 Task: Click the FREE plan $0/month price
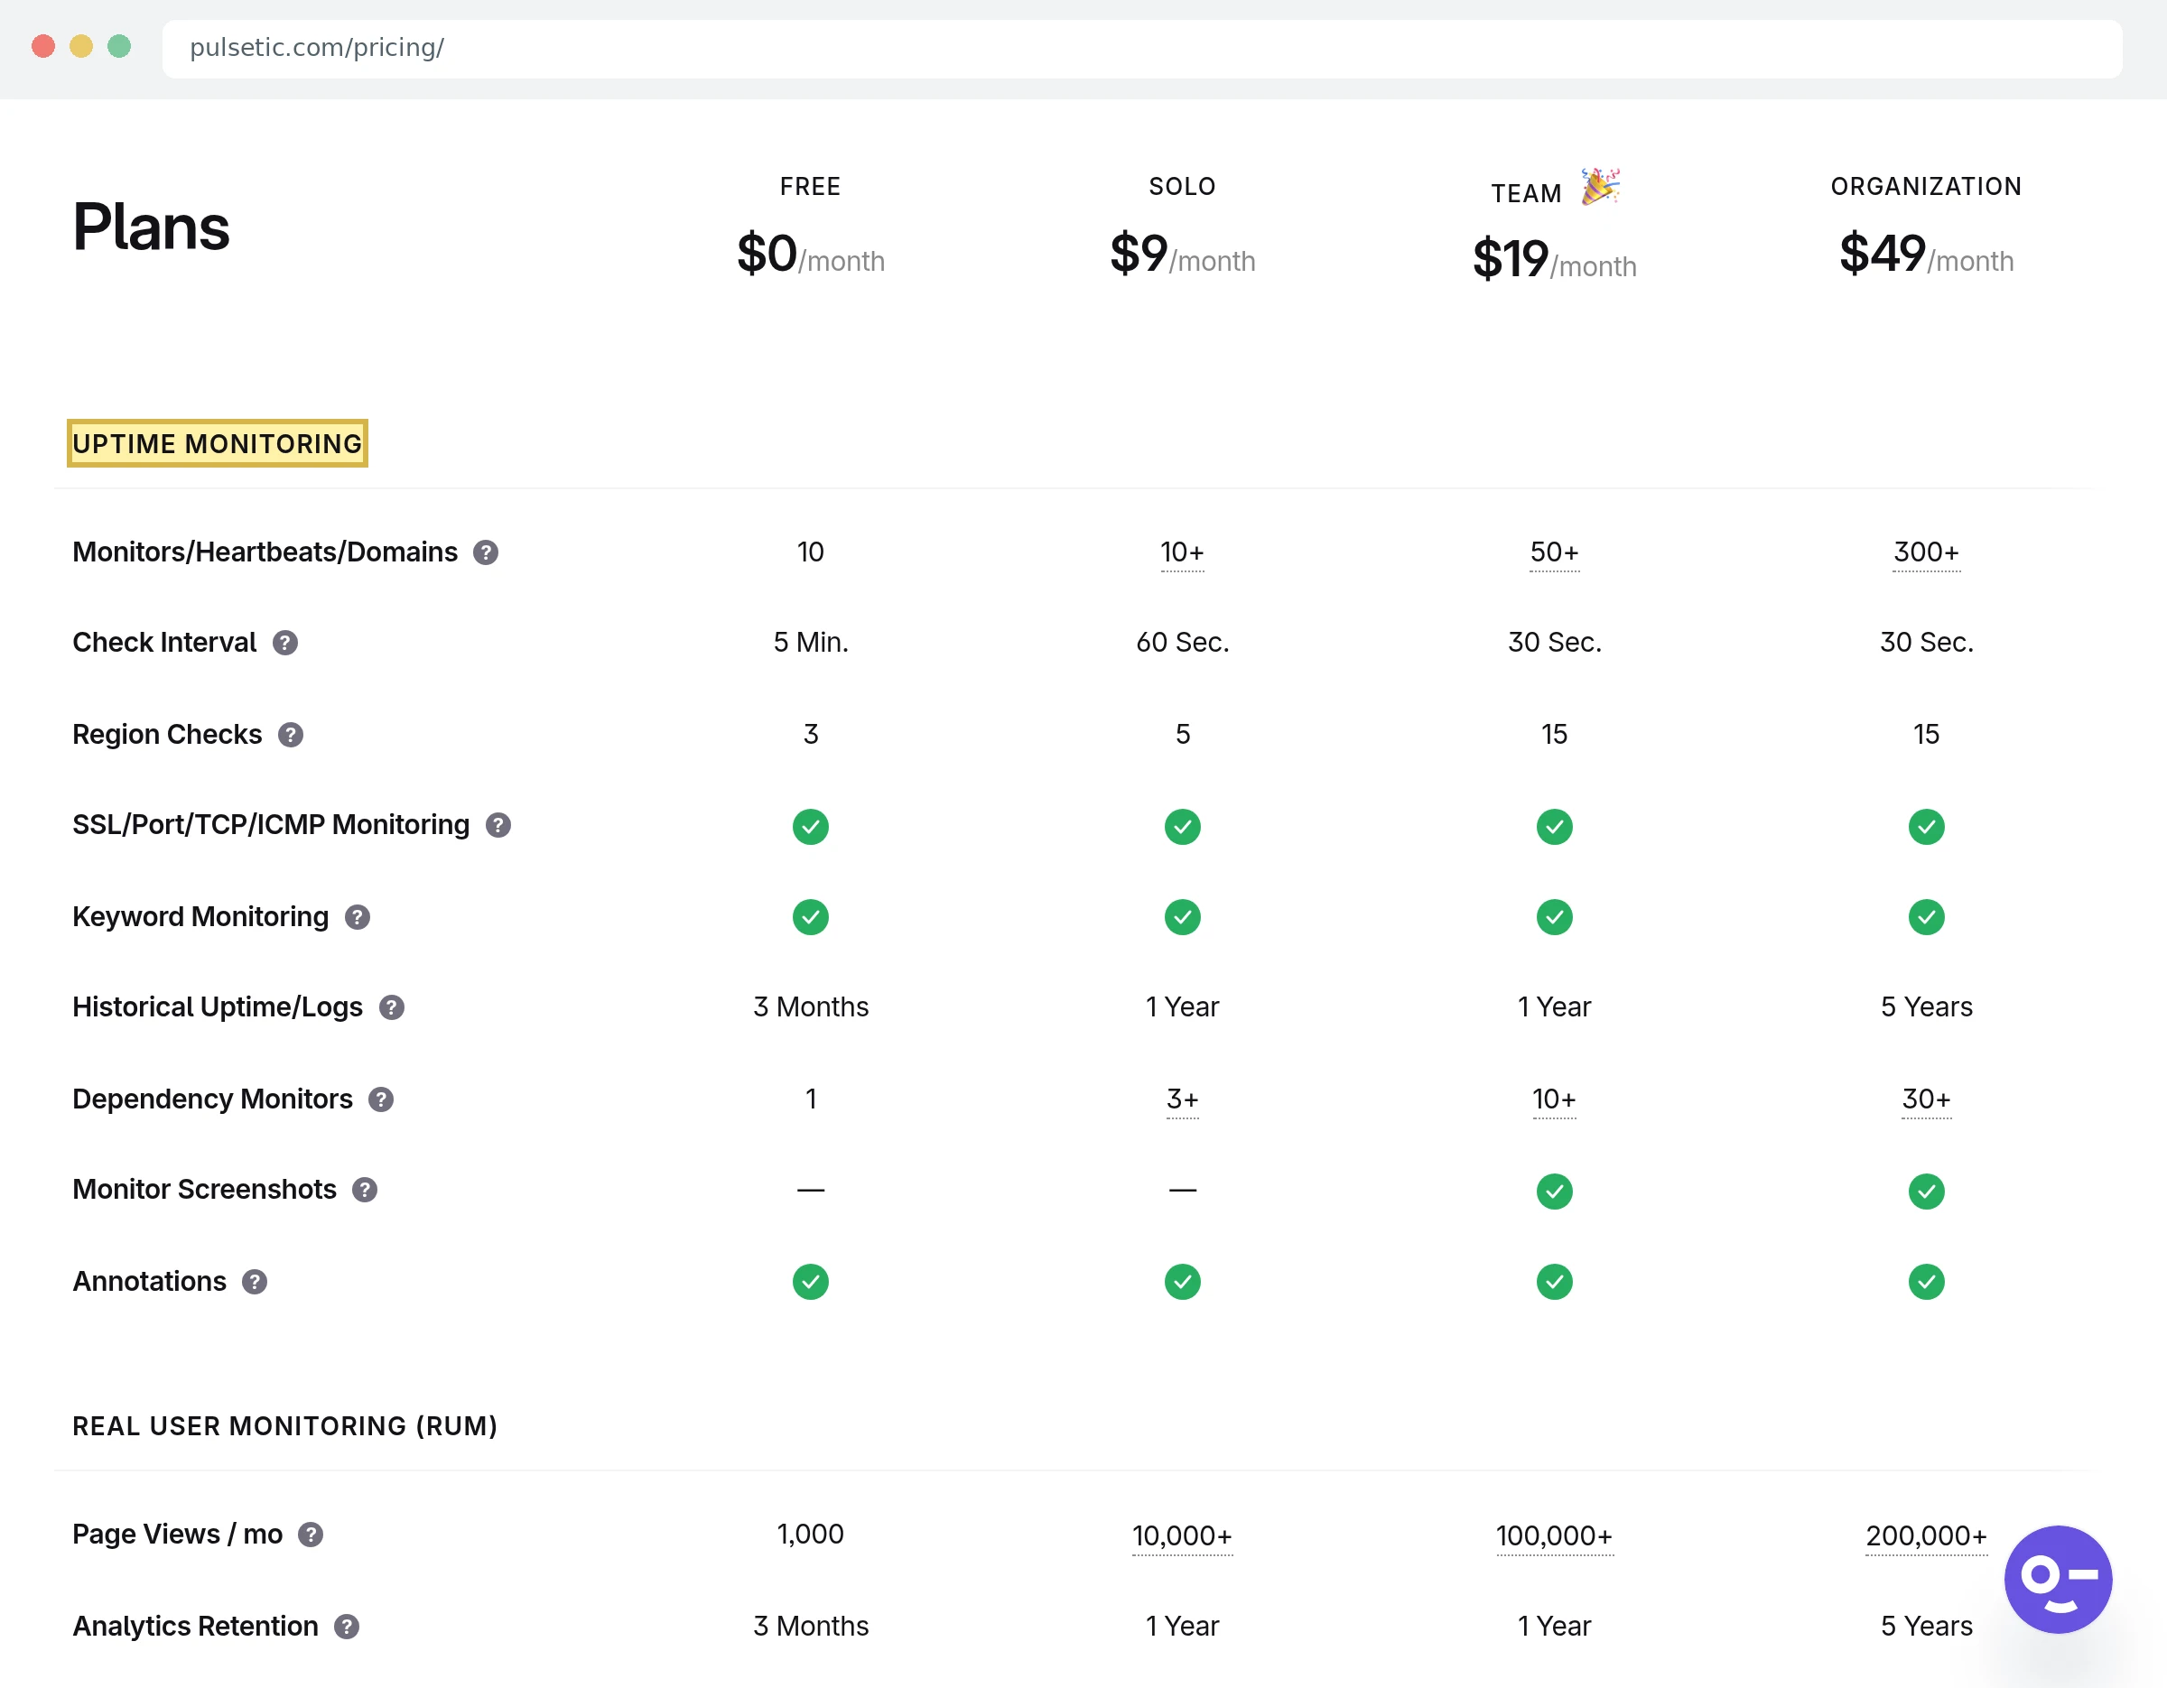pos(811,254)
